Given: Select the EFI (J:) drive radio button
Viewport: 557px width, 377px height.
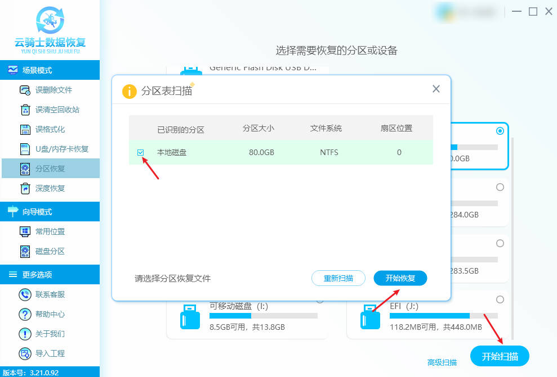Looking at the screenshot, I should click(x=500, y=299).
